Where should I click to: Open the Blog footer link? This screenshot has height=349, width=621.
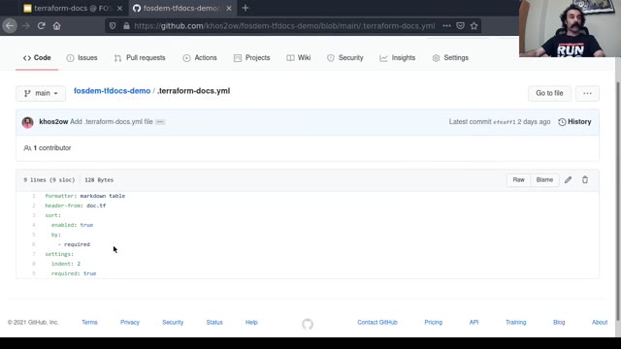click(559, 323)
